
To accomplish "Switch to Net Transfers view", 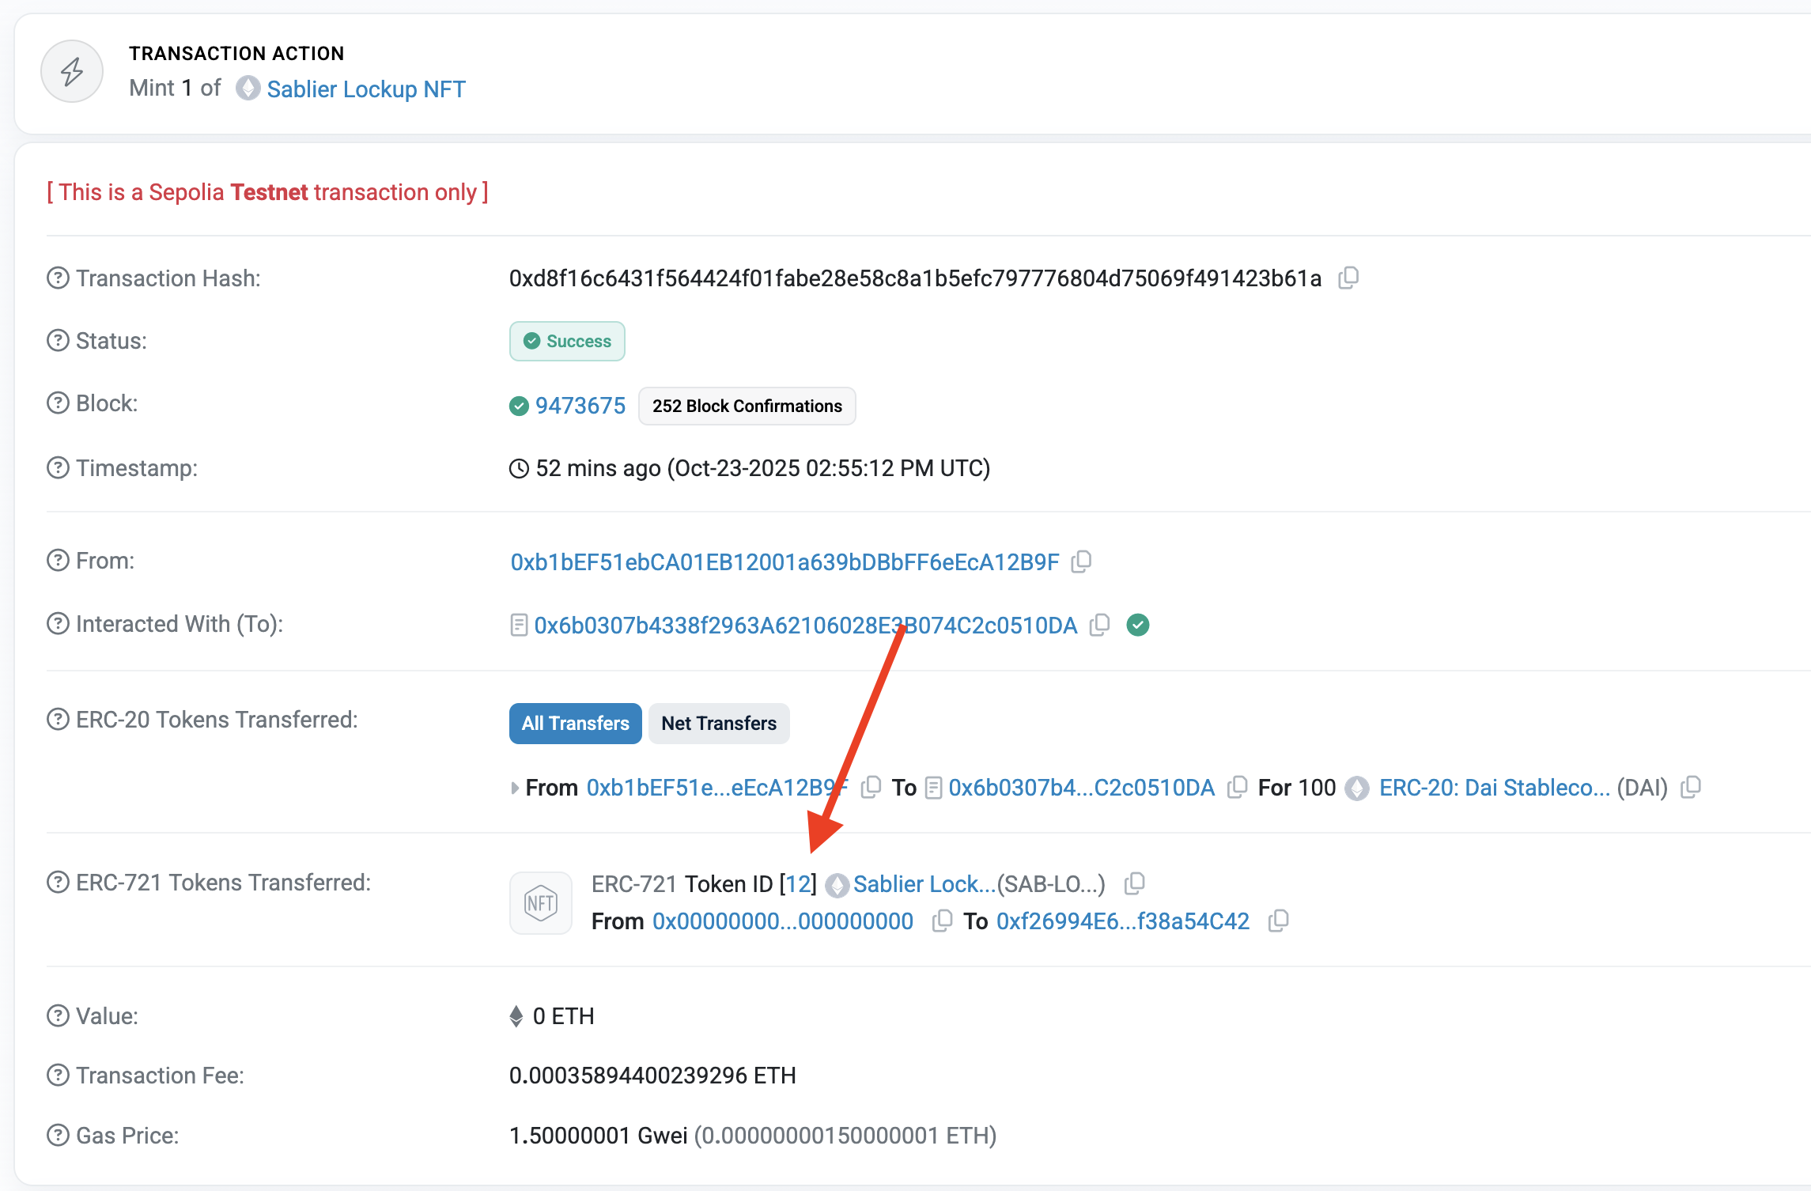I will tap(718, 723).
